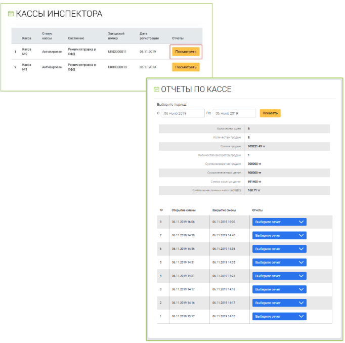Screen dimensions: 345x343
Task: Click the Открытие смены column header
Action: tap(183, 210)
